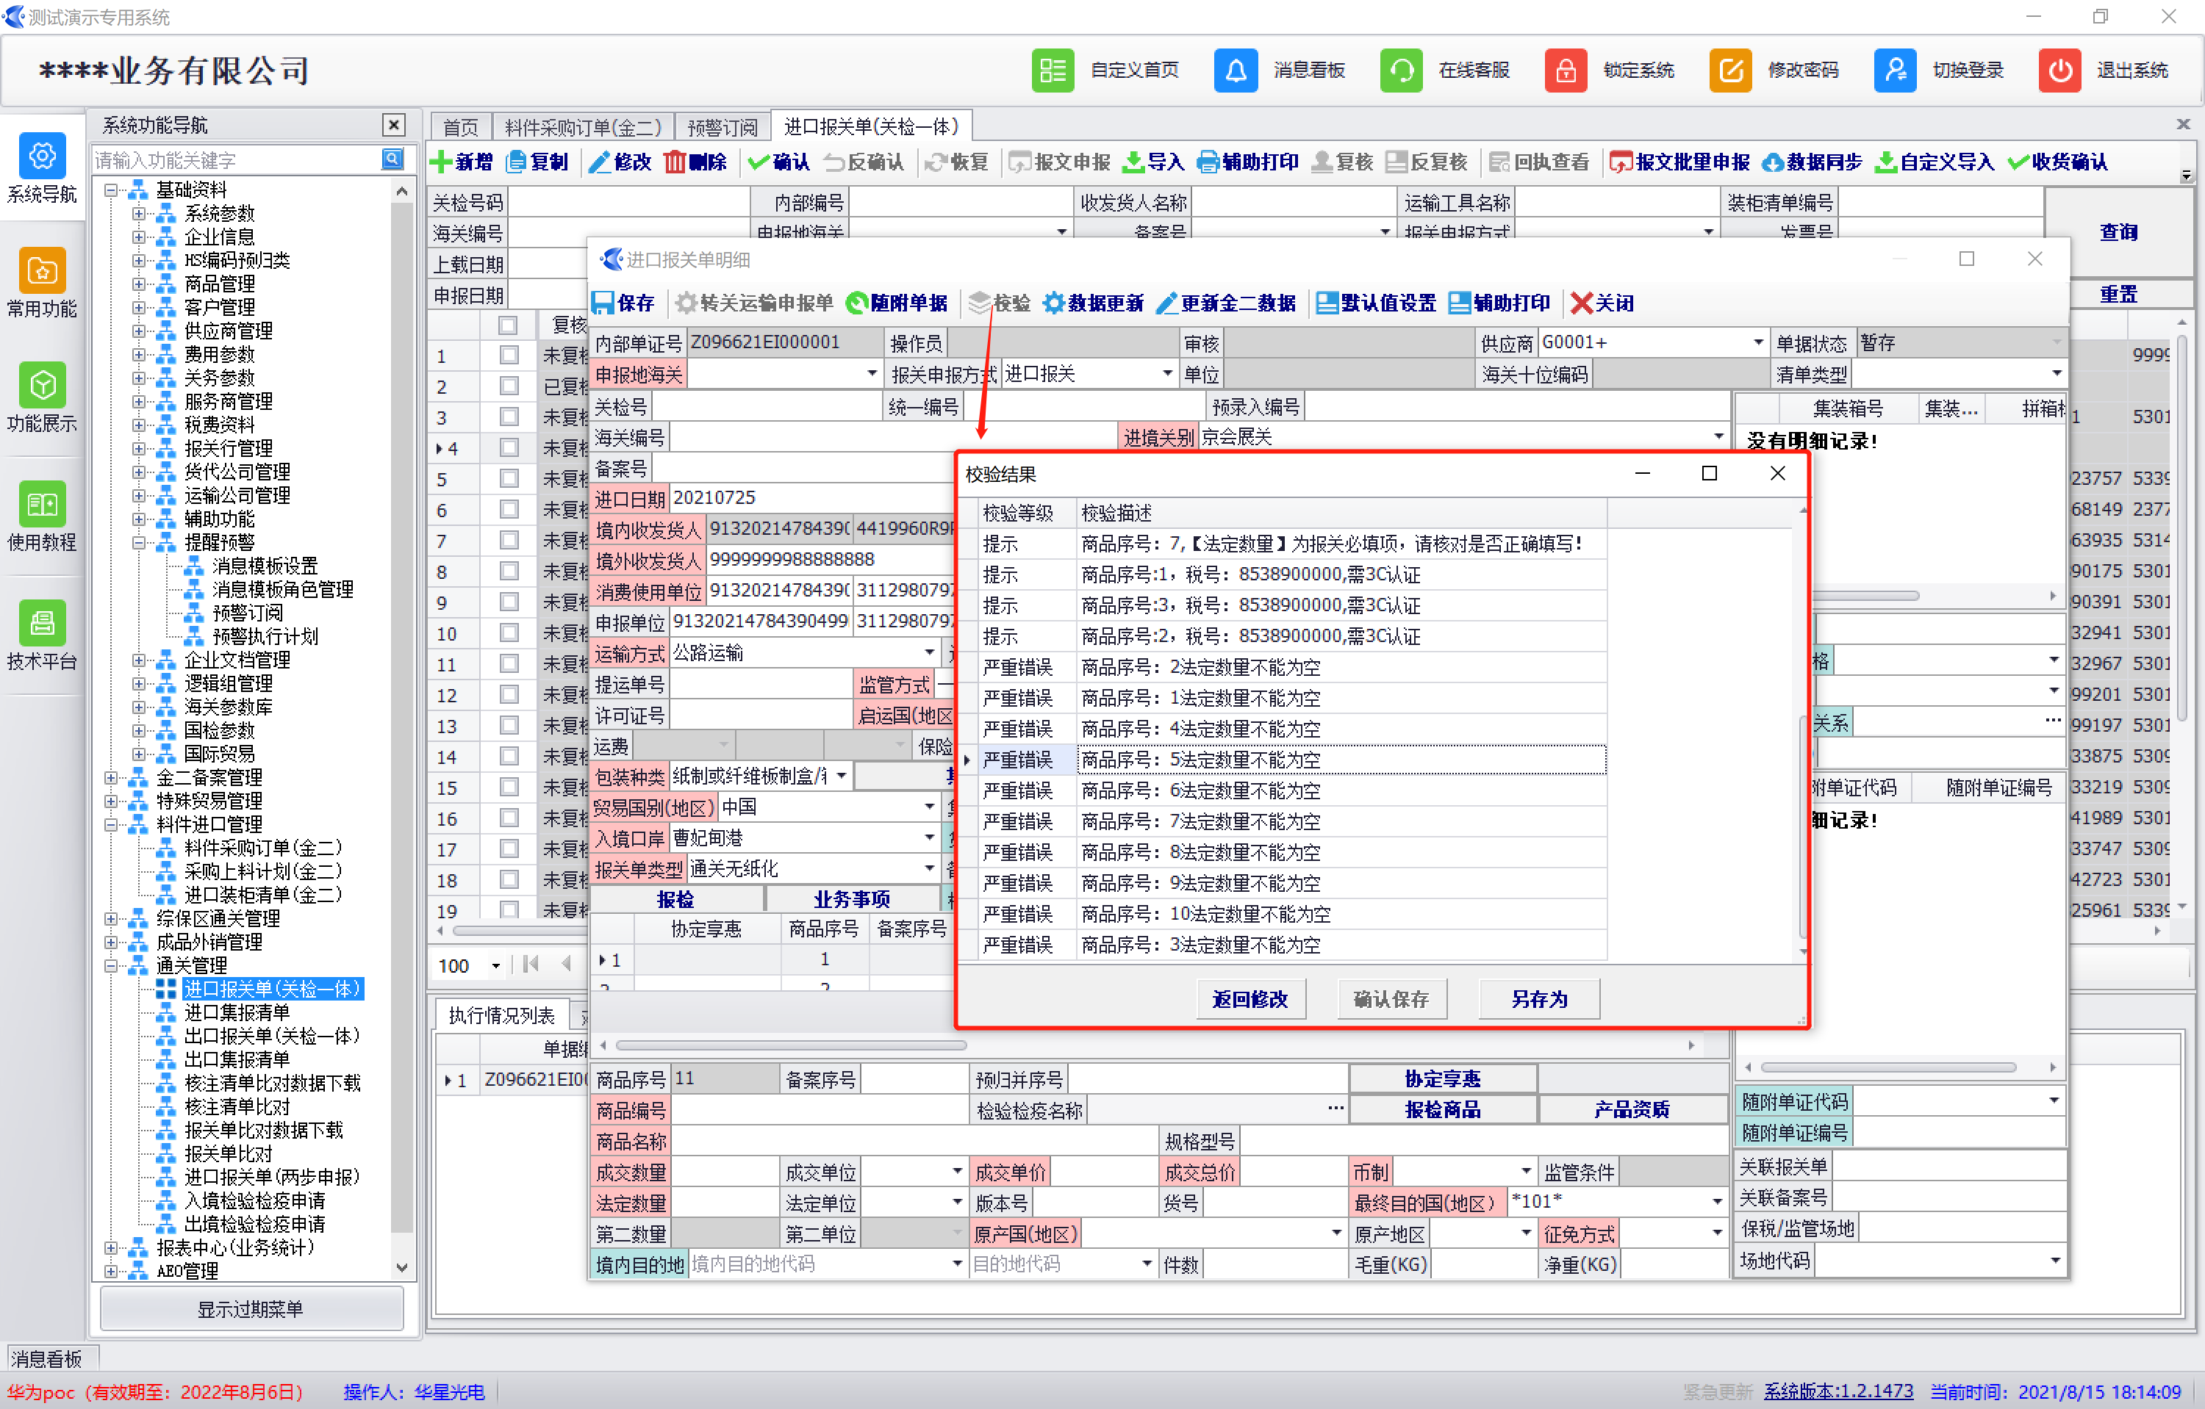Screen dimensions: 2205x1409
Task: Switch to the 料件采购订单(金二) tab
Action: coord(584,127)
